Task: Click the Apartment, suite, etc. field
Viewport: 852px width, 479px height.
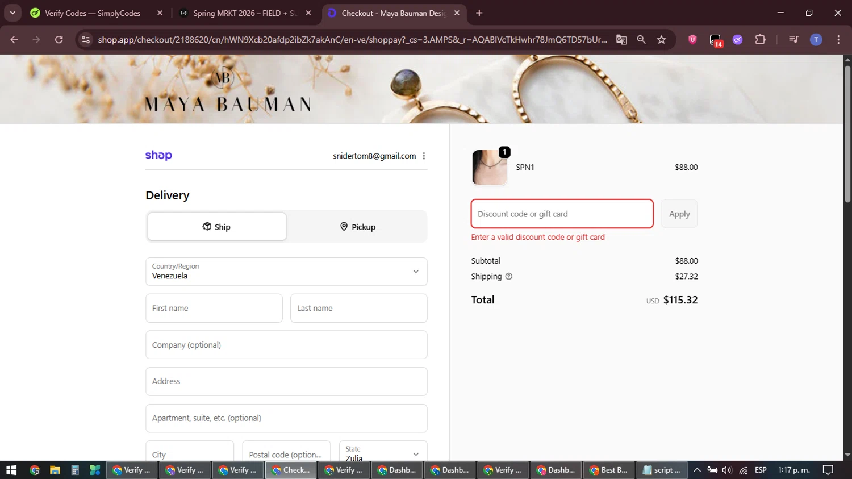Action: (x=286, y=418)
